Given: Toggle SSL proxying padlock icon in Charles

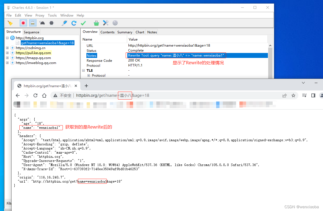Looking at the screenshot, I should pyautogui.click(x=33, y=23).
